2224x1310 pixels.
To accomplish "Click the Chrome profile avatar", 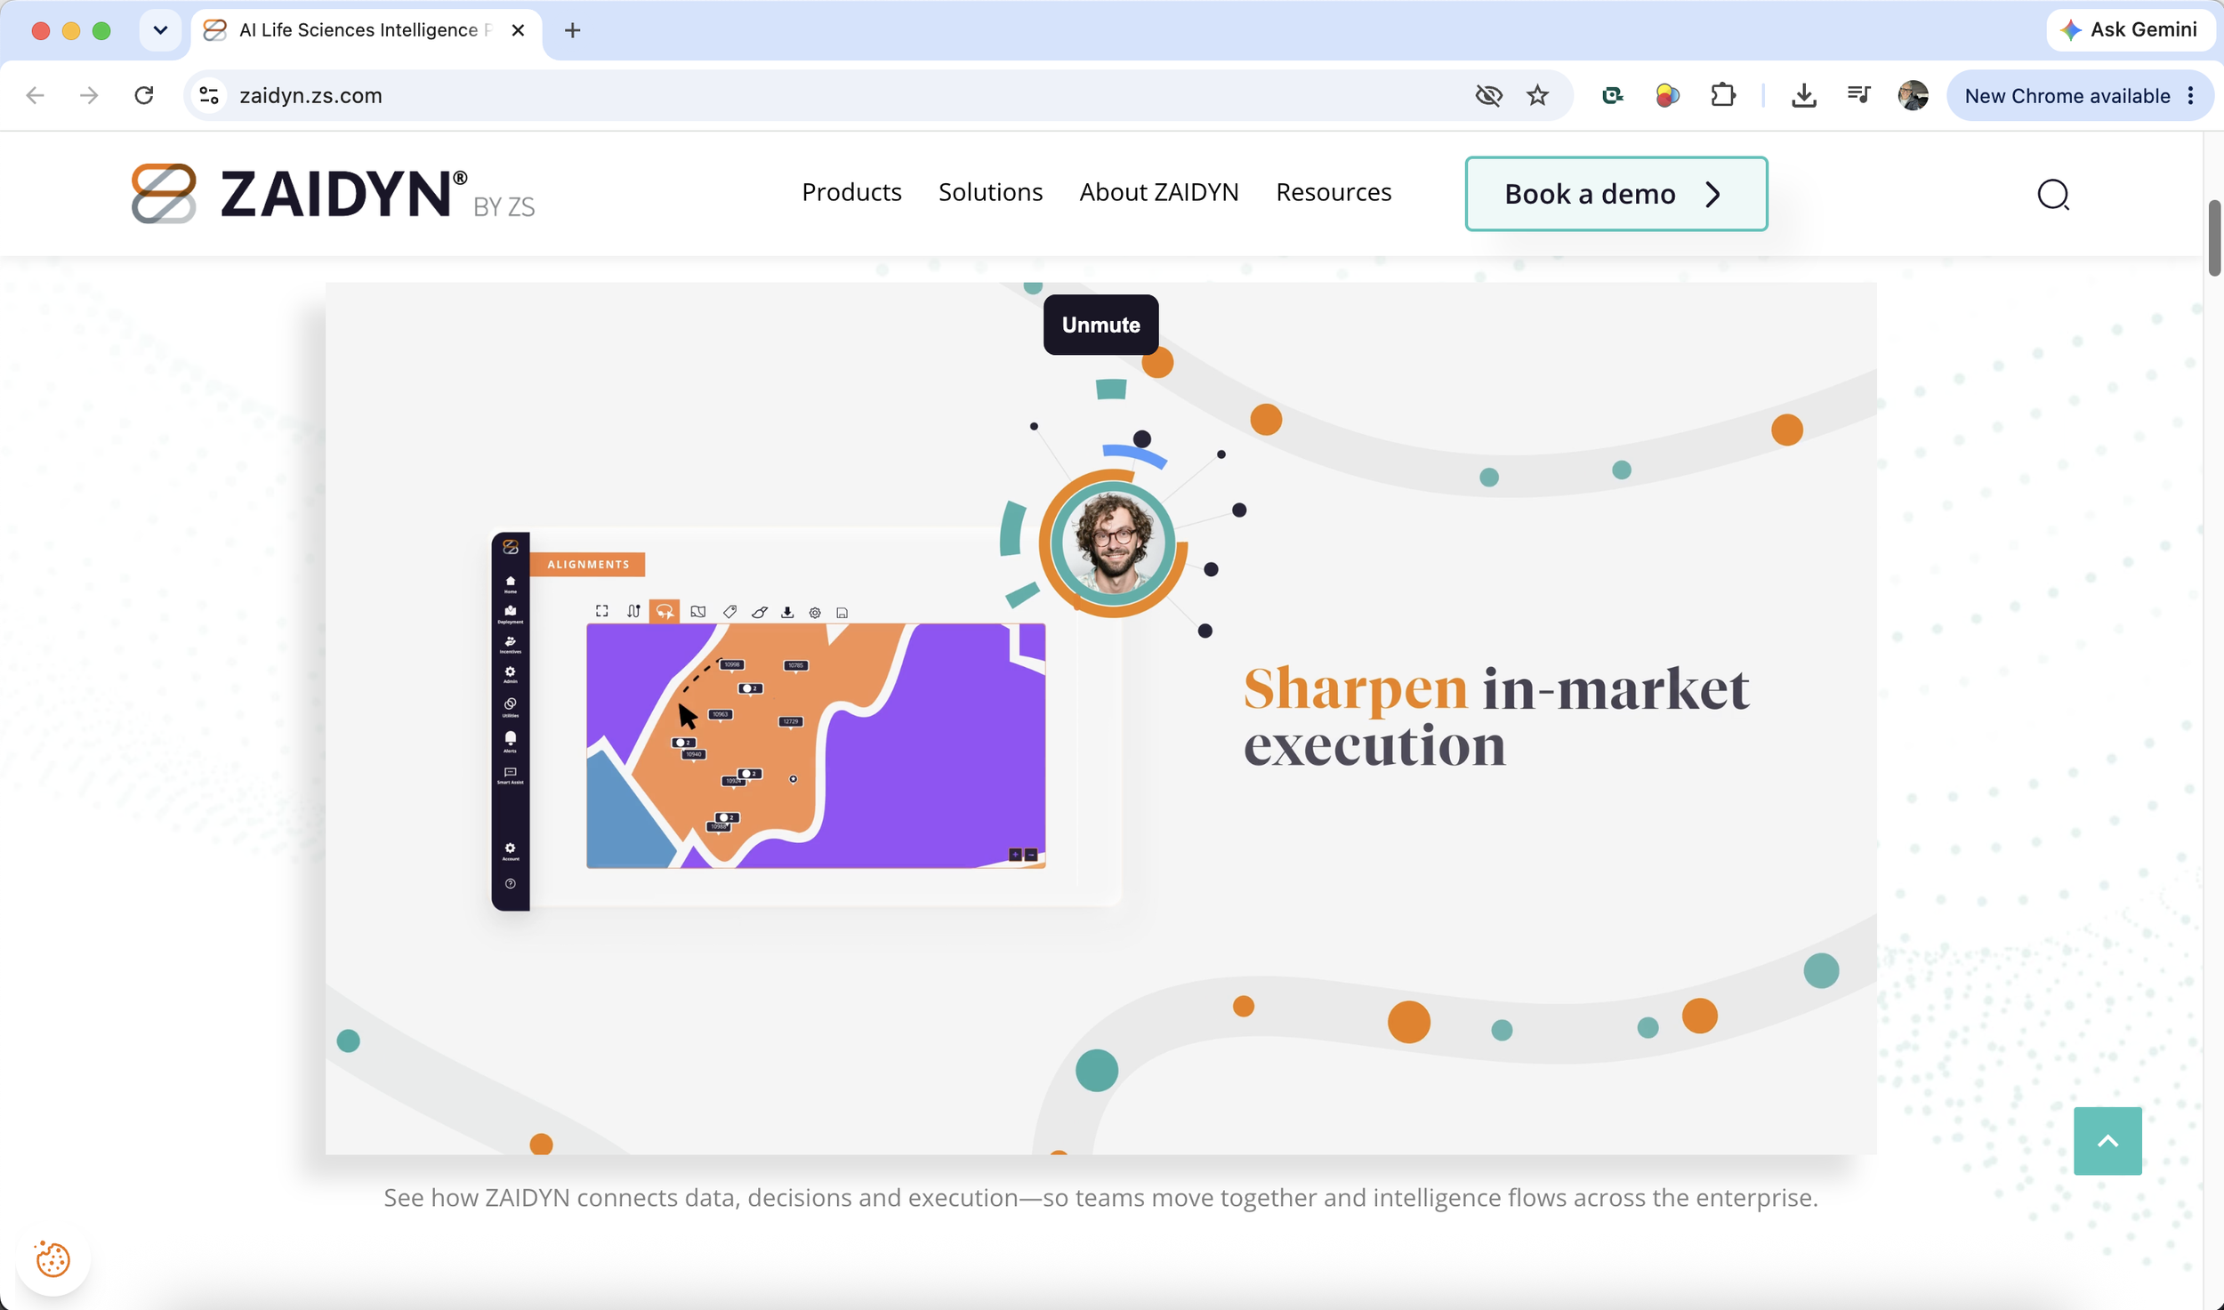I will coord(1913,95).
